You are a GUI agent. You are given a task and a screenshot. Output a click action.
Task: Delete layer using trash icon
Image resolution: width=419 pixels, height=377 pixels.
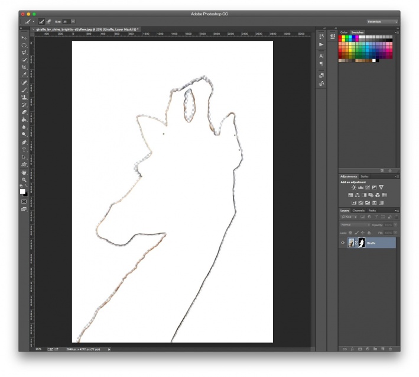click(391, 349)
